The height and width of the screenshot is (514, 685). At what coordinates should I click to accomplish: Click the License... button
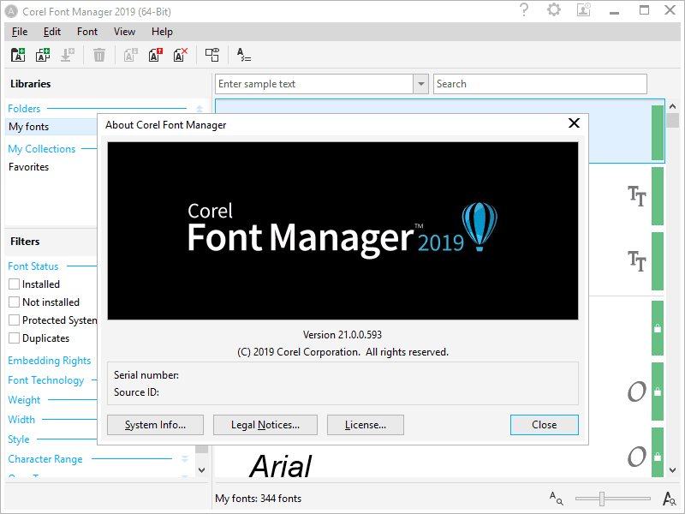[366, 425]
